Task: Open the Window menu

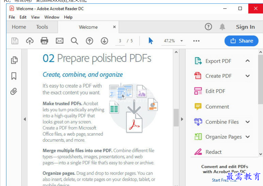Action: coord(52,17)
